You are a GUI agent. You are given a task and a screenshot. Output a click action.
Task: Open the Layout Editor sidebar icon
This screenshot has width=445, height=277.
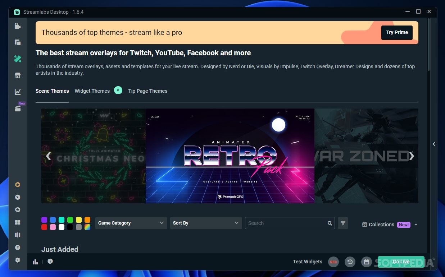point(17,42)
